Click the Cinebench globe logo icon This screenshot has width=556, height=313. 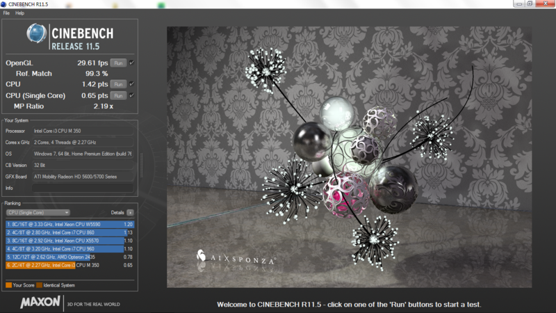(x=37, y=33)
